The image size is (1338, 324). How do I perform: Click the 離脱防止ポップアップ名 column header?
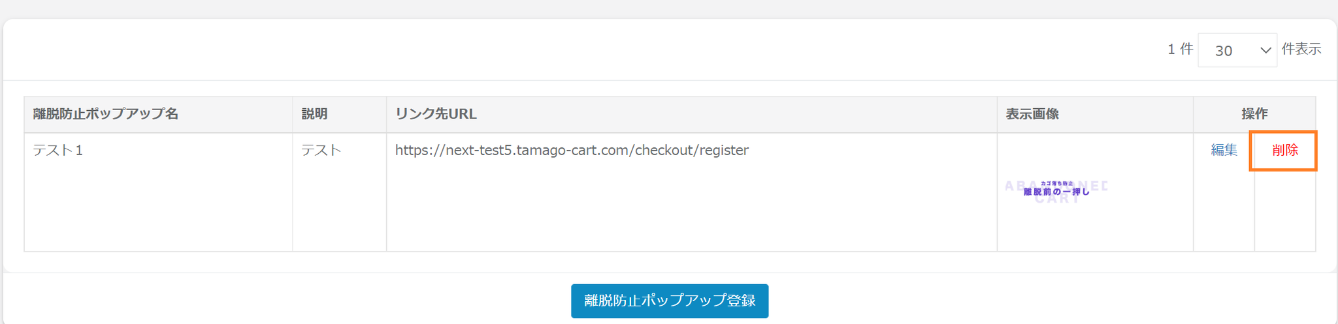coord(105,114)
